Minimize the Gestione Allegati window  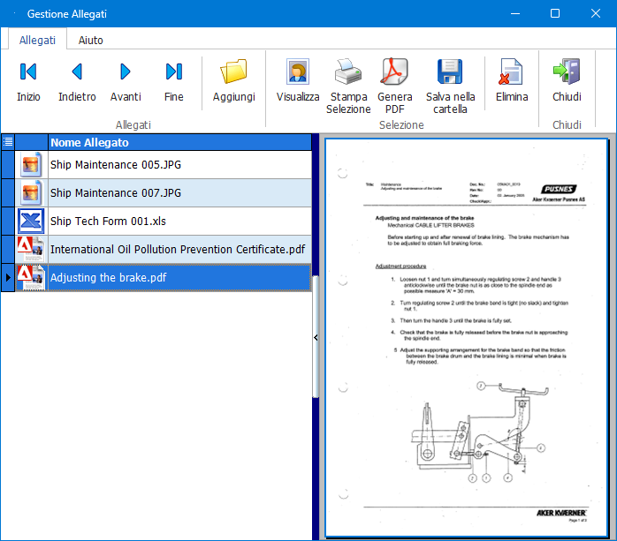tap(515, 13)
